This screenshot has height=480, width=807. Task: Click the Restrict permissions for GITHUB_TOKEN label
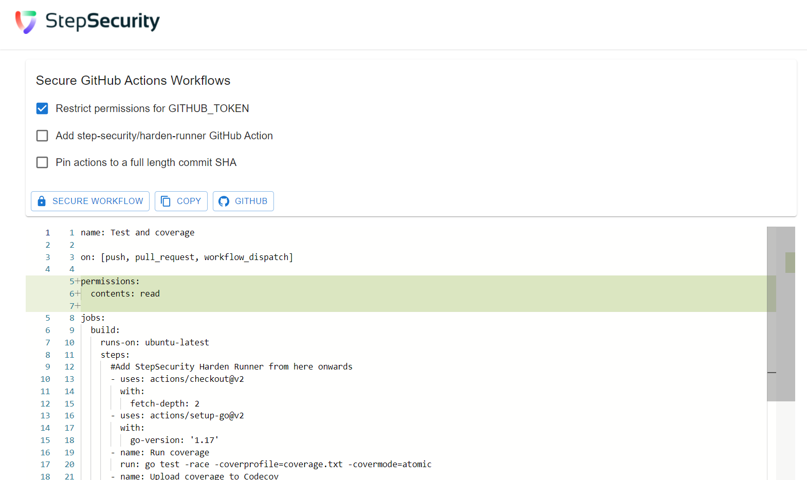pos(152,108)
